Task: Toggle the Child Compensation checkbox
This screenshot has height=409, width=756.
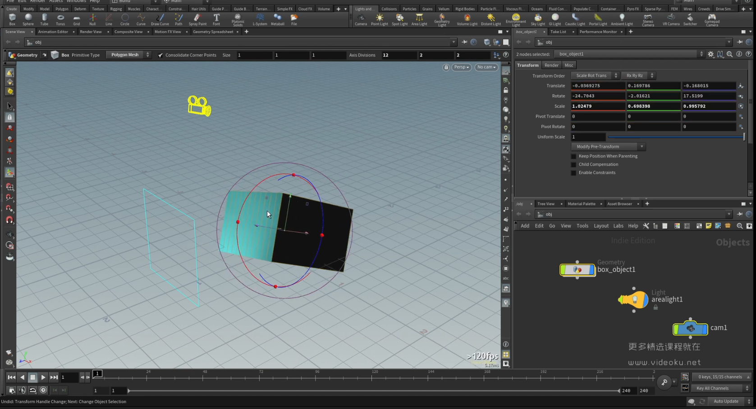Action: tap(574, 165)
